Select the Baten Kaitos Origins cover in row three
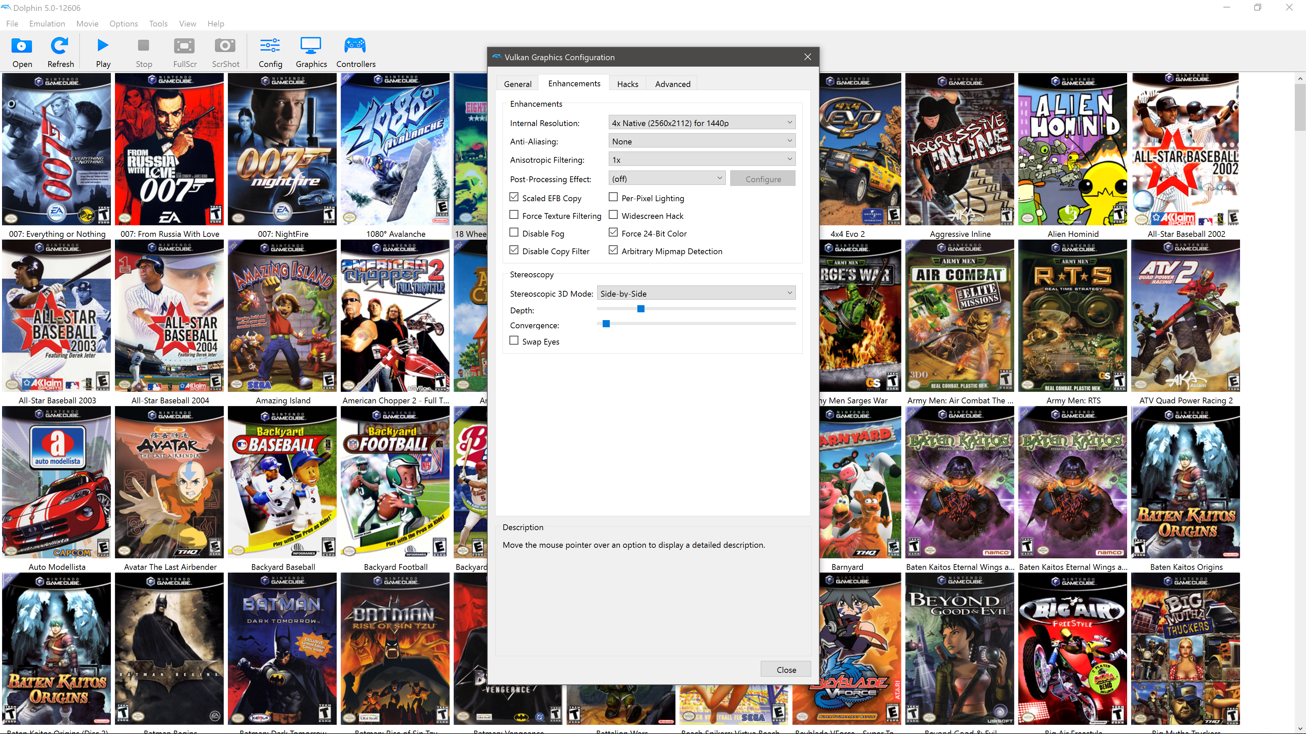The height and width of the screenshot is (734, 1306). click(1186, 482)
